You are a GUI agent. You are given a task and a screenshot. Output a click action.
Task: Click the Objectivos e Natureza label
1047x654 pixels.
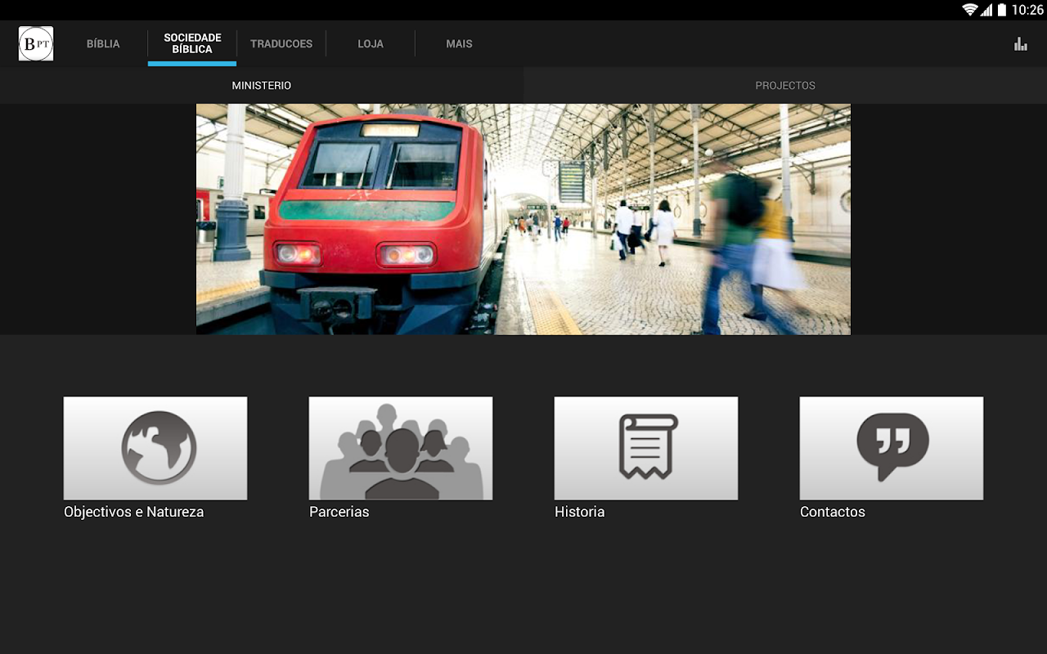click(134, 513)
